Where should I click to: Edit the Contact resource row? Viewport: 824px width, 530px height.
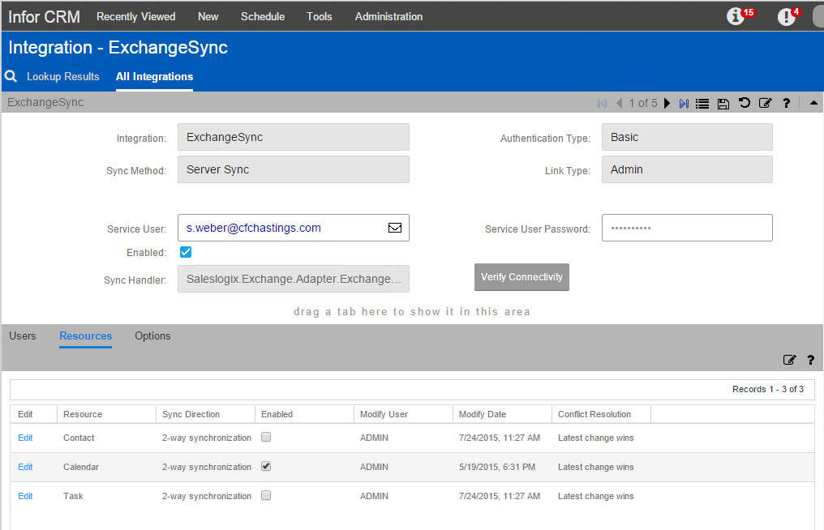(25, 438)
